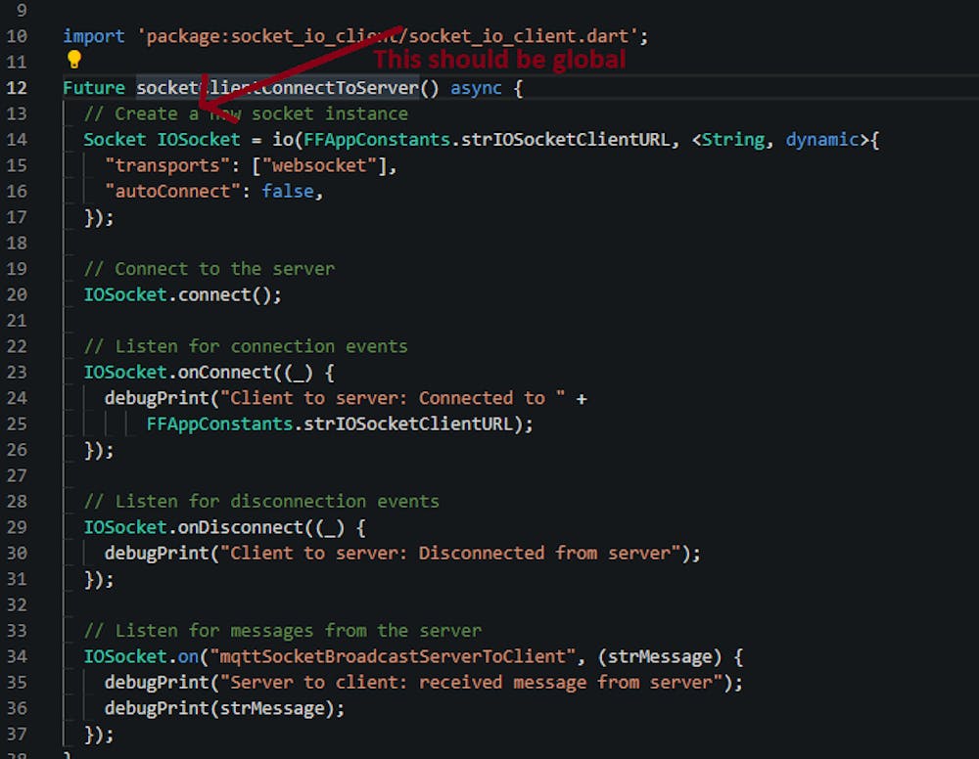This screenshot has width=979, height=759.
Task: Click the false value on line 16
Action: tap(288, 192)
